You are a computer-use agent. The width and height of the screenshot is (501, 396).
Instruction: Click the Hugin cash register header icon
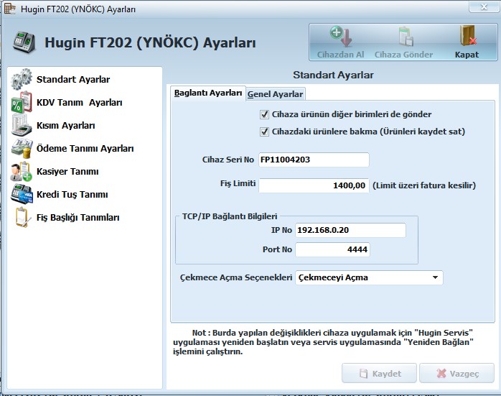pos(24,42)
